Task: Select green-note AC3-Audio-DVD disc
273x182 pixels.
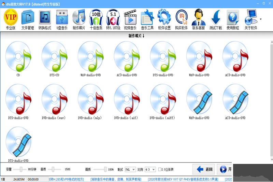Action: pos(127,59)
